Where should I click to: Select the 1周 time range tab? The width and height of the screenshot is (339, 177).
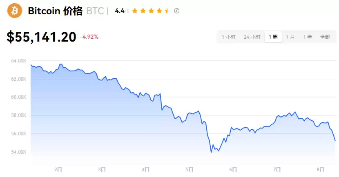pos(273,37)
